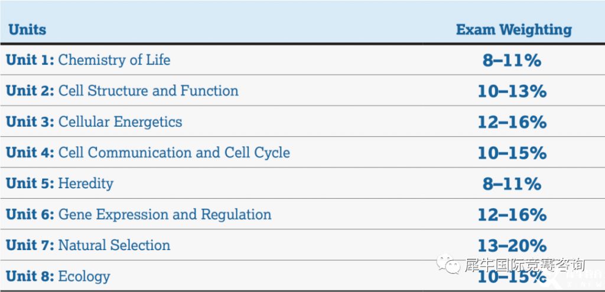Click the Units column header
Viewport: 605px width, 292px height.
pyautogui.click(x=27, y=29)
